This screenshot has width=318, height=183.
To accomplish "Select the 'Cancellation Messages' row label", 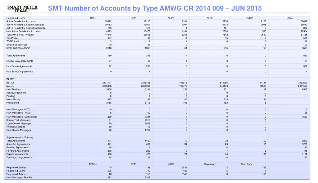I will click(19, 130).
